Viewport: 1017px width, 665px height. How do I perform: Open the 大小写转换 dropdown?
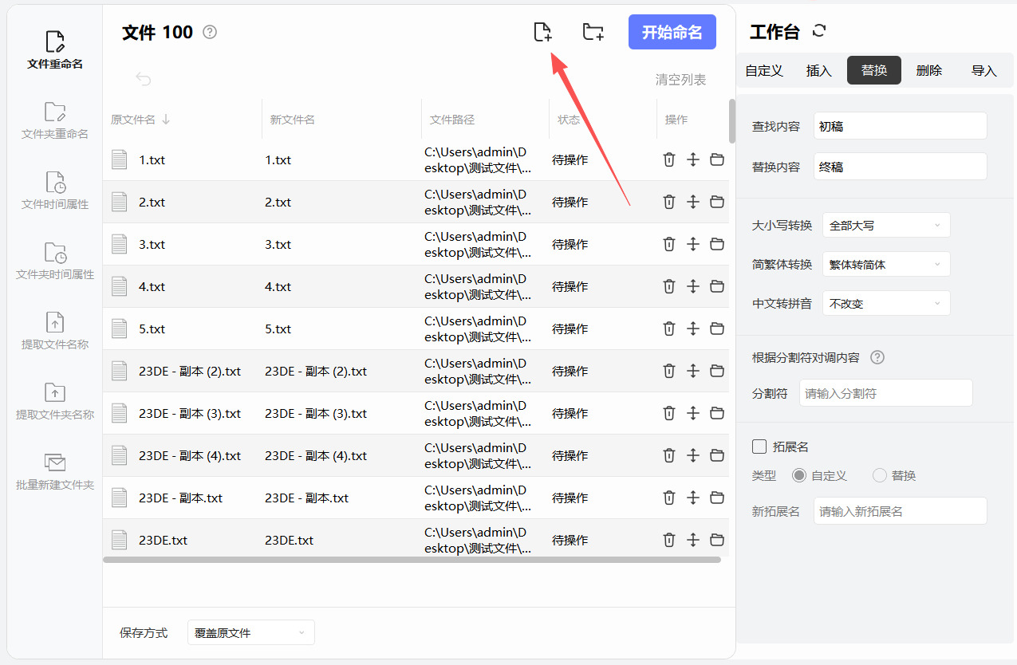coord(885,226)
